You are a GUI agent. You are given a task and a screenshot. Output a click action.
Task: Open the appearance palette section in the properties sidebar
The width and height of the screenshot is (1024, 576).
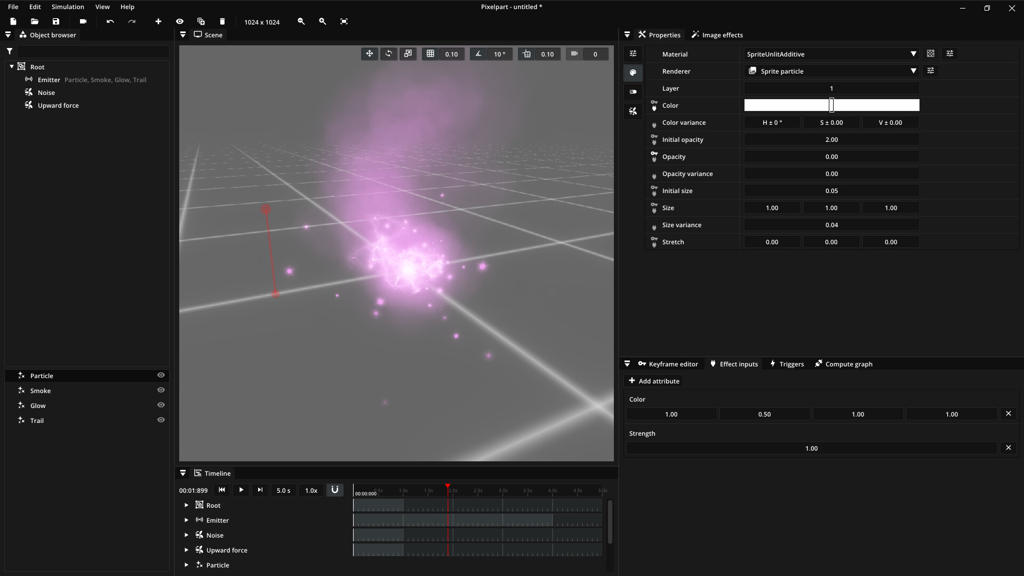click(633, 73)
